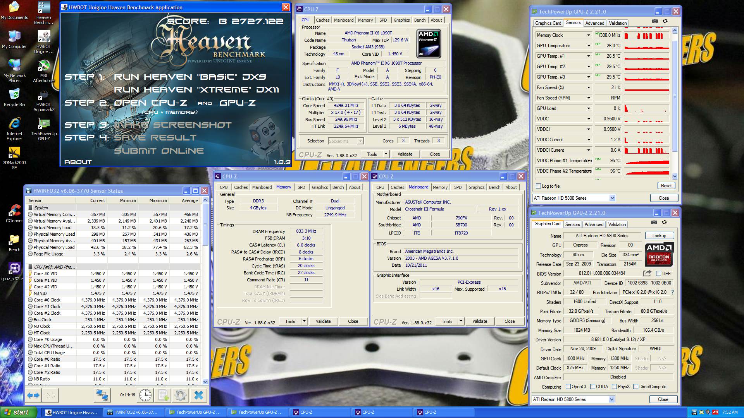Open 3DMark2001 SE desktop icon
The width and height of the screenshot is (744, 418).
(x=14, y=158)
